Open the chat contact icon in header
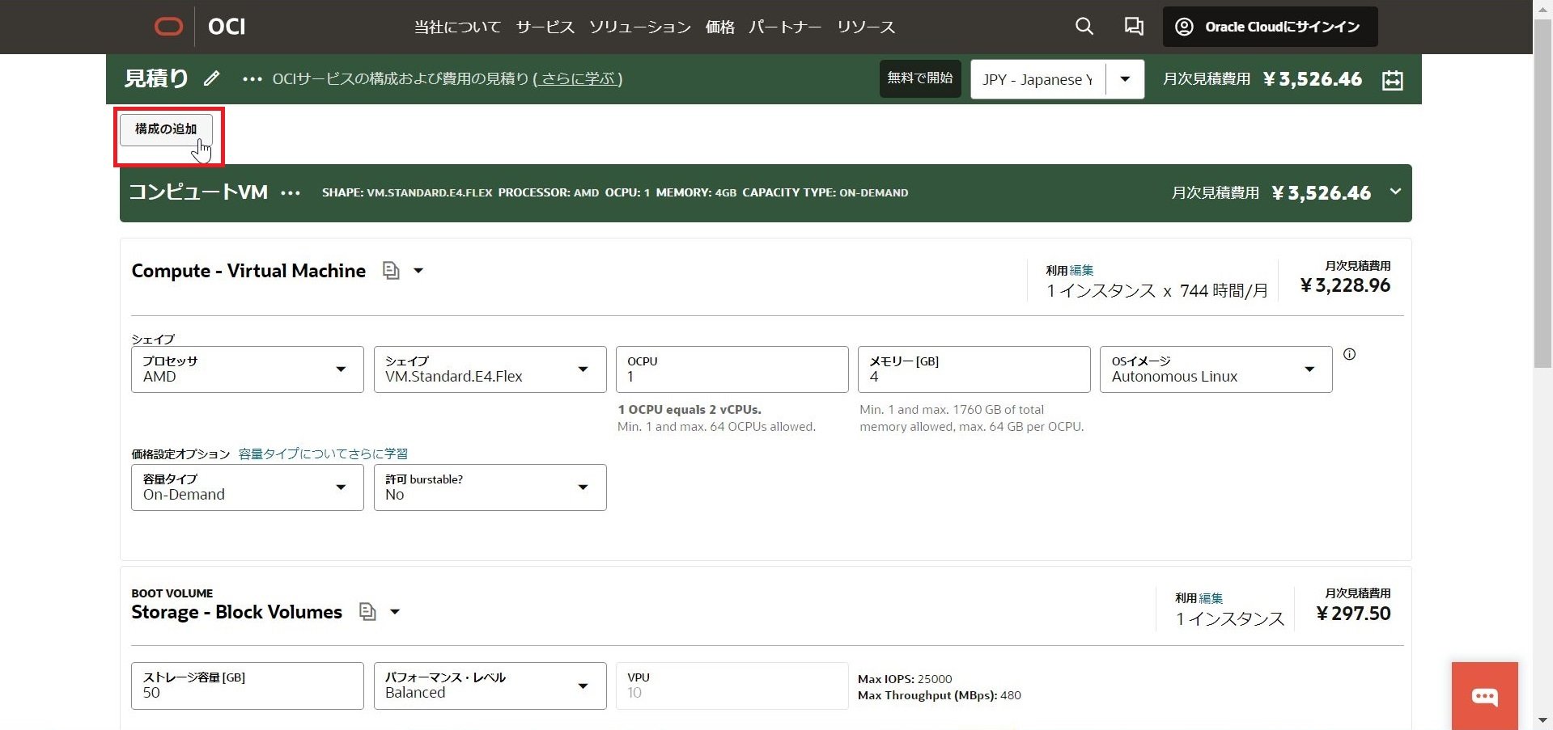 click(x=1133, y=27)
